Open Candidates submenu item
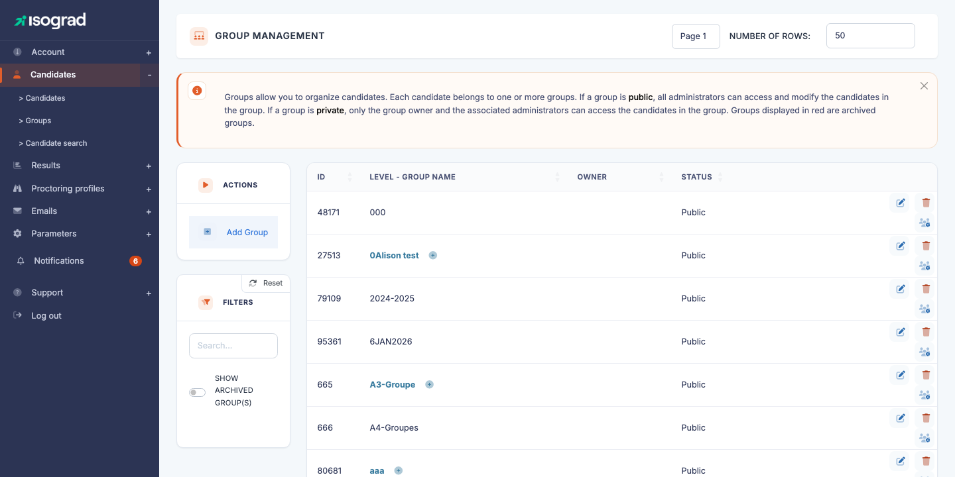The image size is (955, 477). (x=42, y=98)
